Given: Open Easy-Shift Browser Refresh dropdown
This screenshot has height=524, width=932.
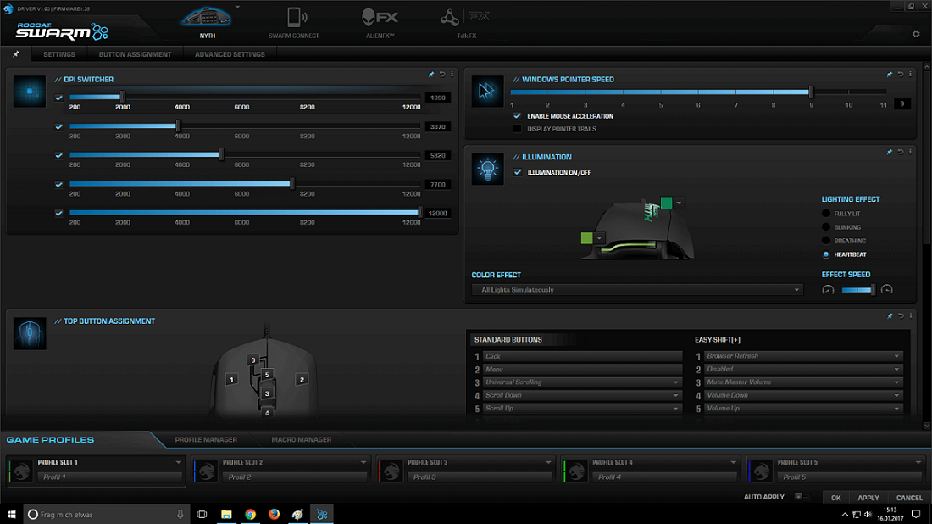Looking at the screenshot, I should pos(803,355).
